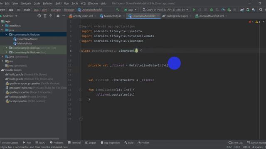Open the Profiler tool window
Image resolution: width=266 pixels, height=149 pixels.
(x=143, y=143)
